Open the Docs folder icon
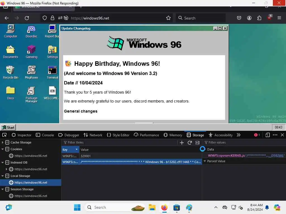 [x=11, y=93]
